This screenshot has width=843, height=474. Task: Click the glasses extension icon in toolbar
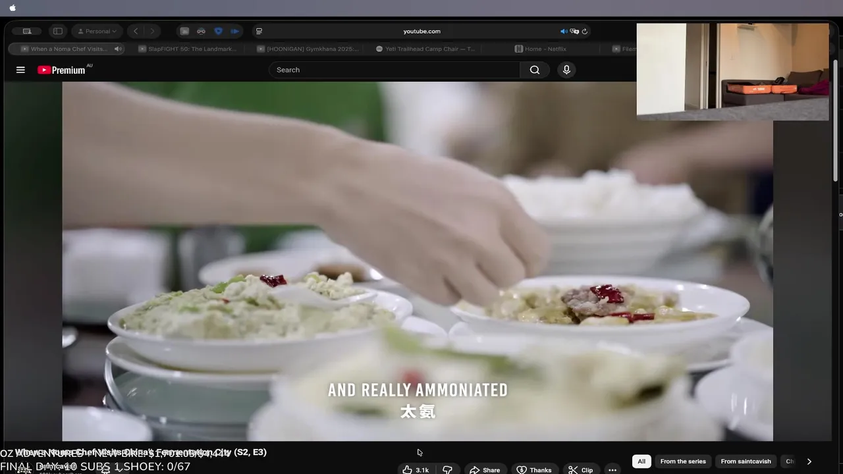[x=201, y=31]
